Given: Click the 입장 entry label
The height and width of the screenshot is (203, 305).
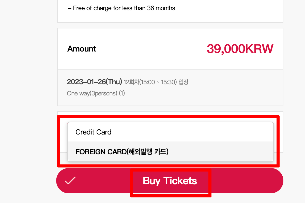Looking at the screenshot, I should click(183, 82).
